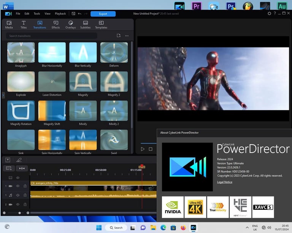Open the Edit menu

pyautogui.click(x=27, y=14)
